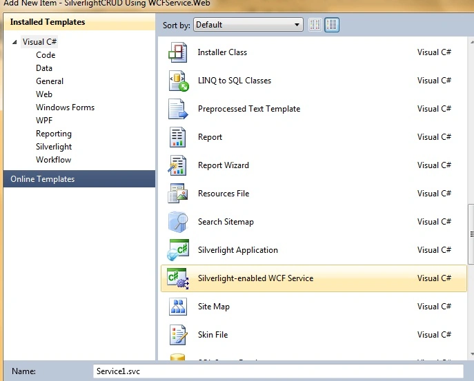Click Silverlight-enabled WCF Service label
Screen dimensions: 474x381
tap(256, 278)
